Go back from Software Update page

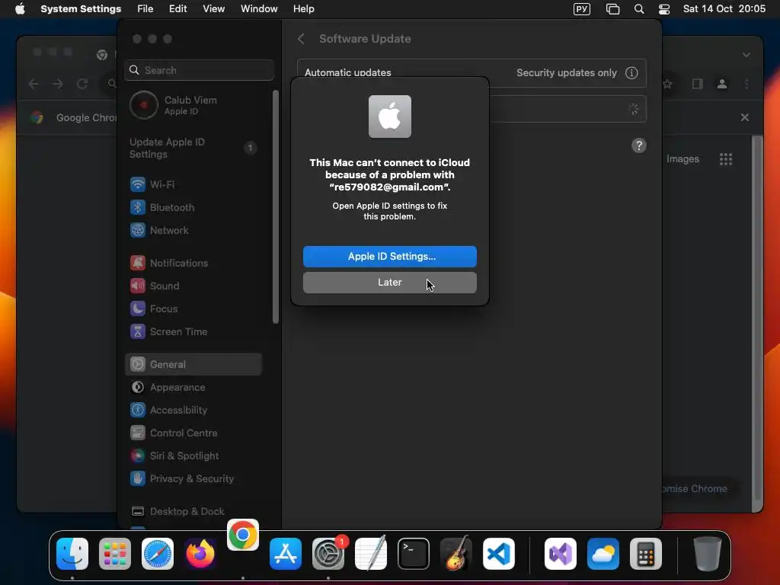tap(301, 39)
